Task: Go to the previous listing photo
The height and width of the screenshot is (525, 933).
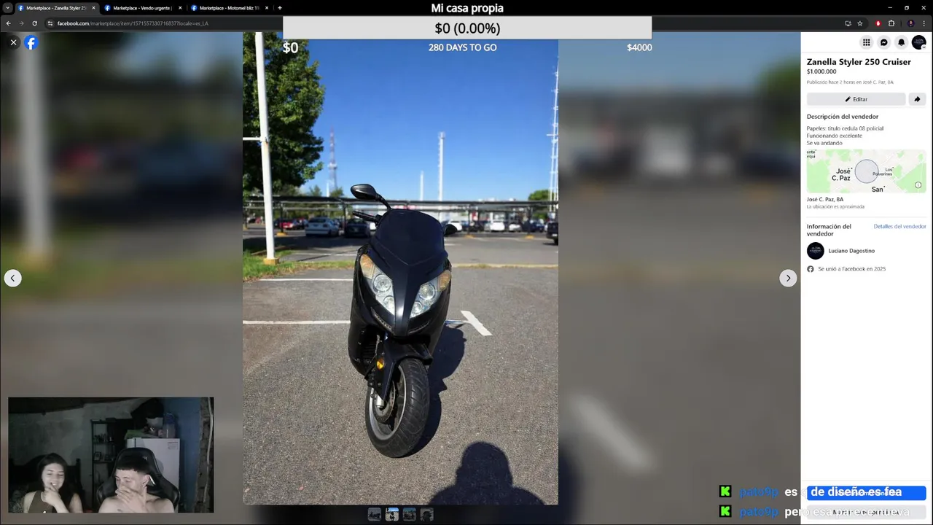Action: 12,278
